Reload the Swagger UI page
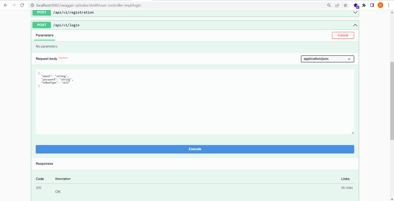This screenshot has width=394, height=201. point(22,5)
